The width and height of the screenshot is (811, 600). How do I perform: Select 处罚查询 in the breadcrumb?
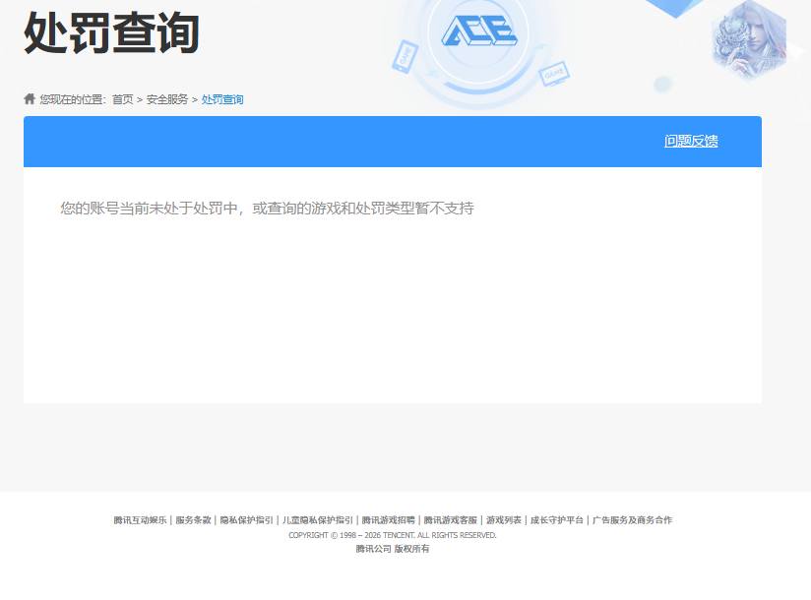click(x=222, y=99)
